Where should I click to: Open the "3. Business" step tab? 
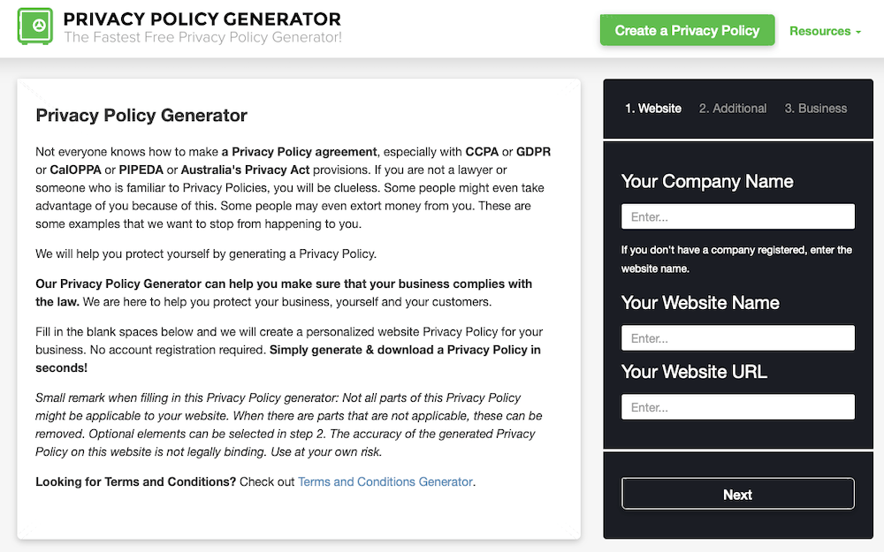point(815,108)
